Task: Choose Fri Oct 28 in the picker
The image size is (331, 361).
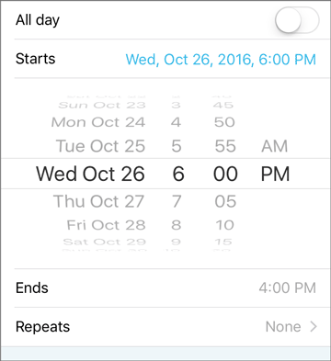Action: coord(106,225)
